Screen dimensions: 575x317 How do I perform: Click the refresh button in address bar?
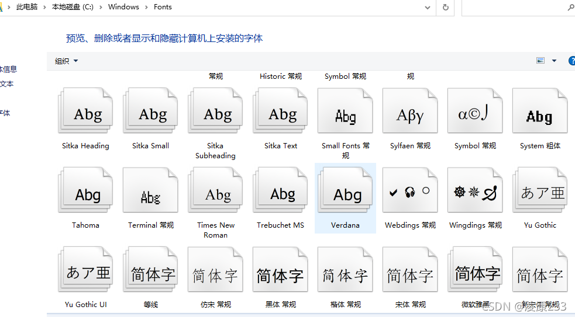pyautogui.click(x=446, y=8)
